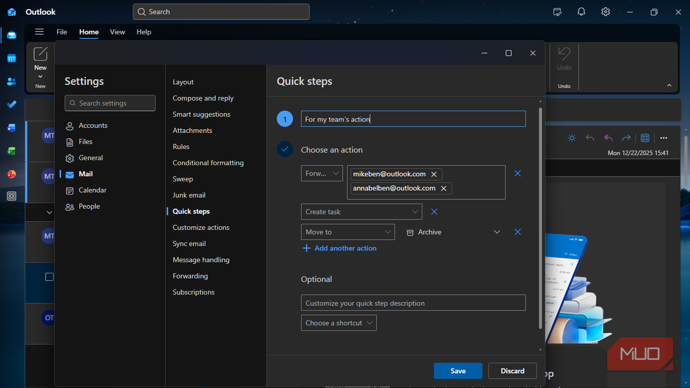Screen dimensions: 690x388
Task: Toggle the hamburger navigation pane icon
Action: click(x=39, y=32)
